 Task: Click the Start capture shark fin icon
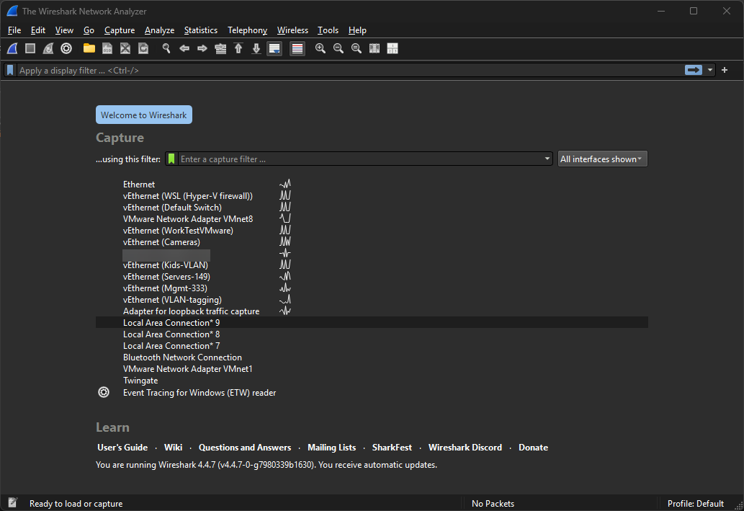[x=12, y=48]
